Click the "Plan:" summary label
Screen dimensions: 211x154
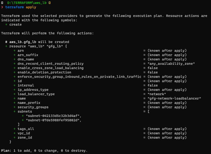[7, 150]
